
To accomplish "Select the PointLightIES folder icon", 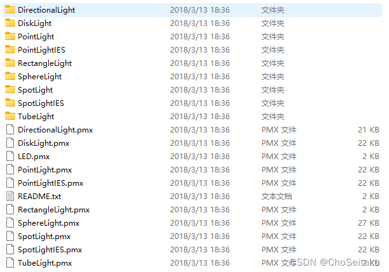I will click(x=10, y=49).
